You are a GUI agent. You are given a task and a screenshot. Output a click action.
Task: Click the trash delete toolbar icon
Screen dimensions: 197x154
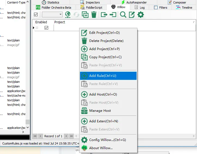pyautogui.click(x=94, y=15)
